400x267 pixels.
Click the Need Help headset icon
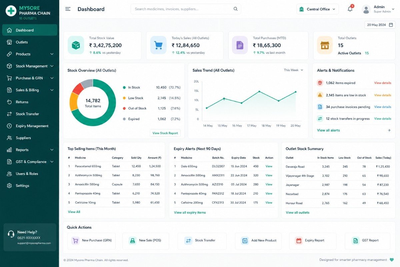(11, 234)
